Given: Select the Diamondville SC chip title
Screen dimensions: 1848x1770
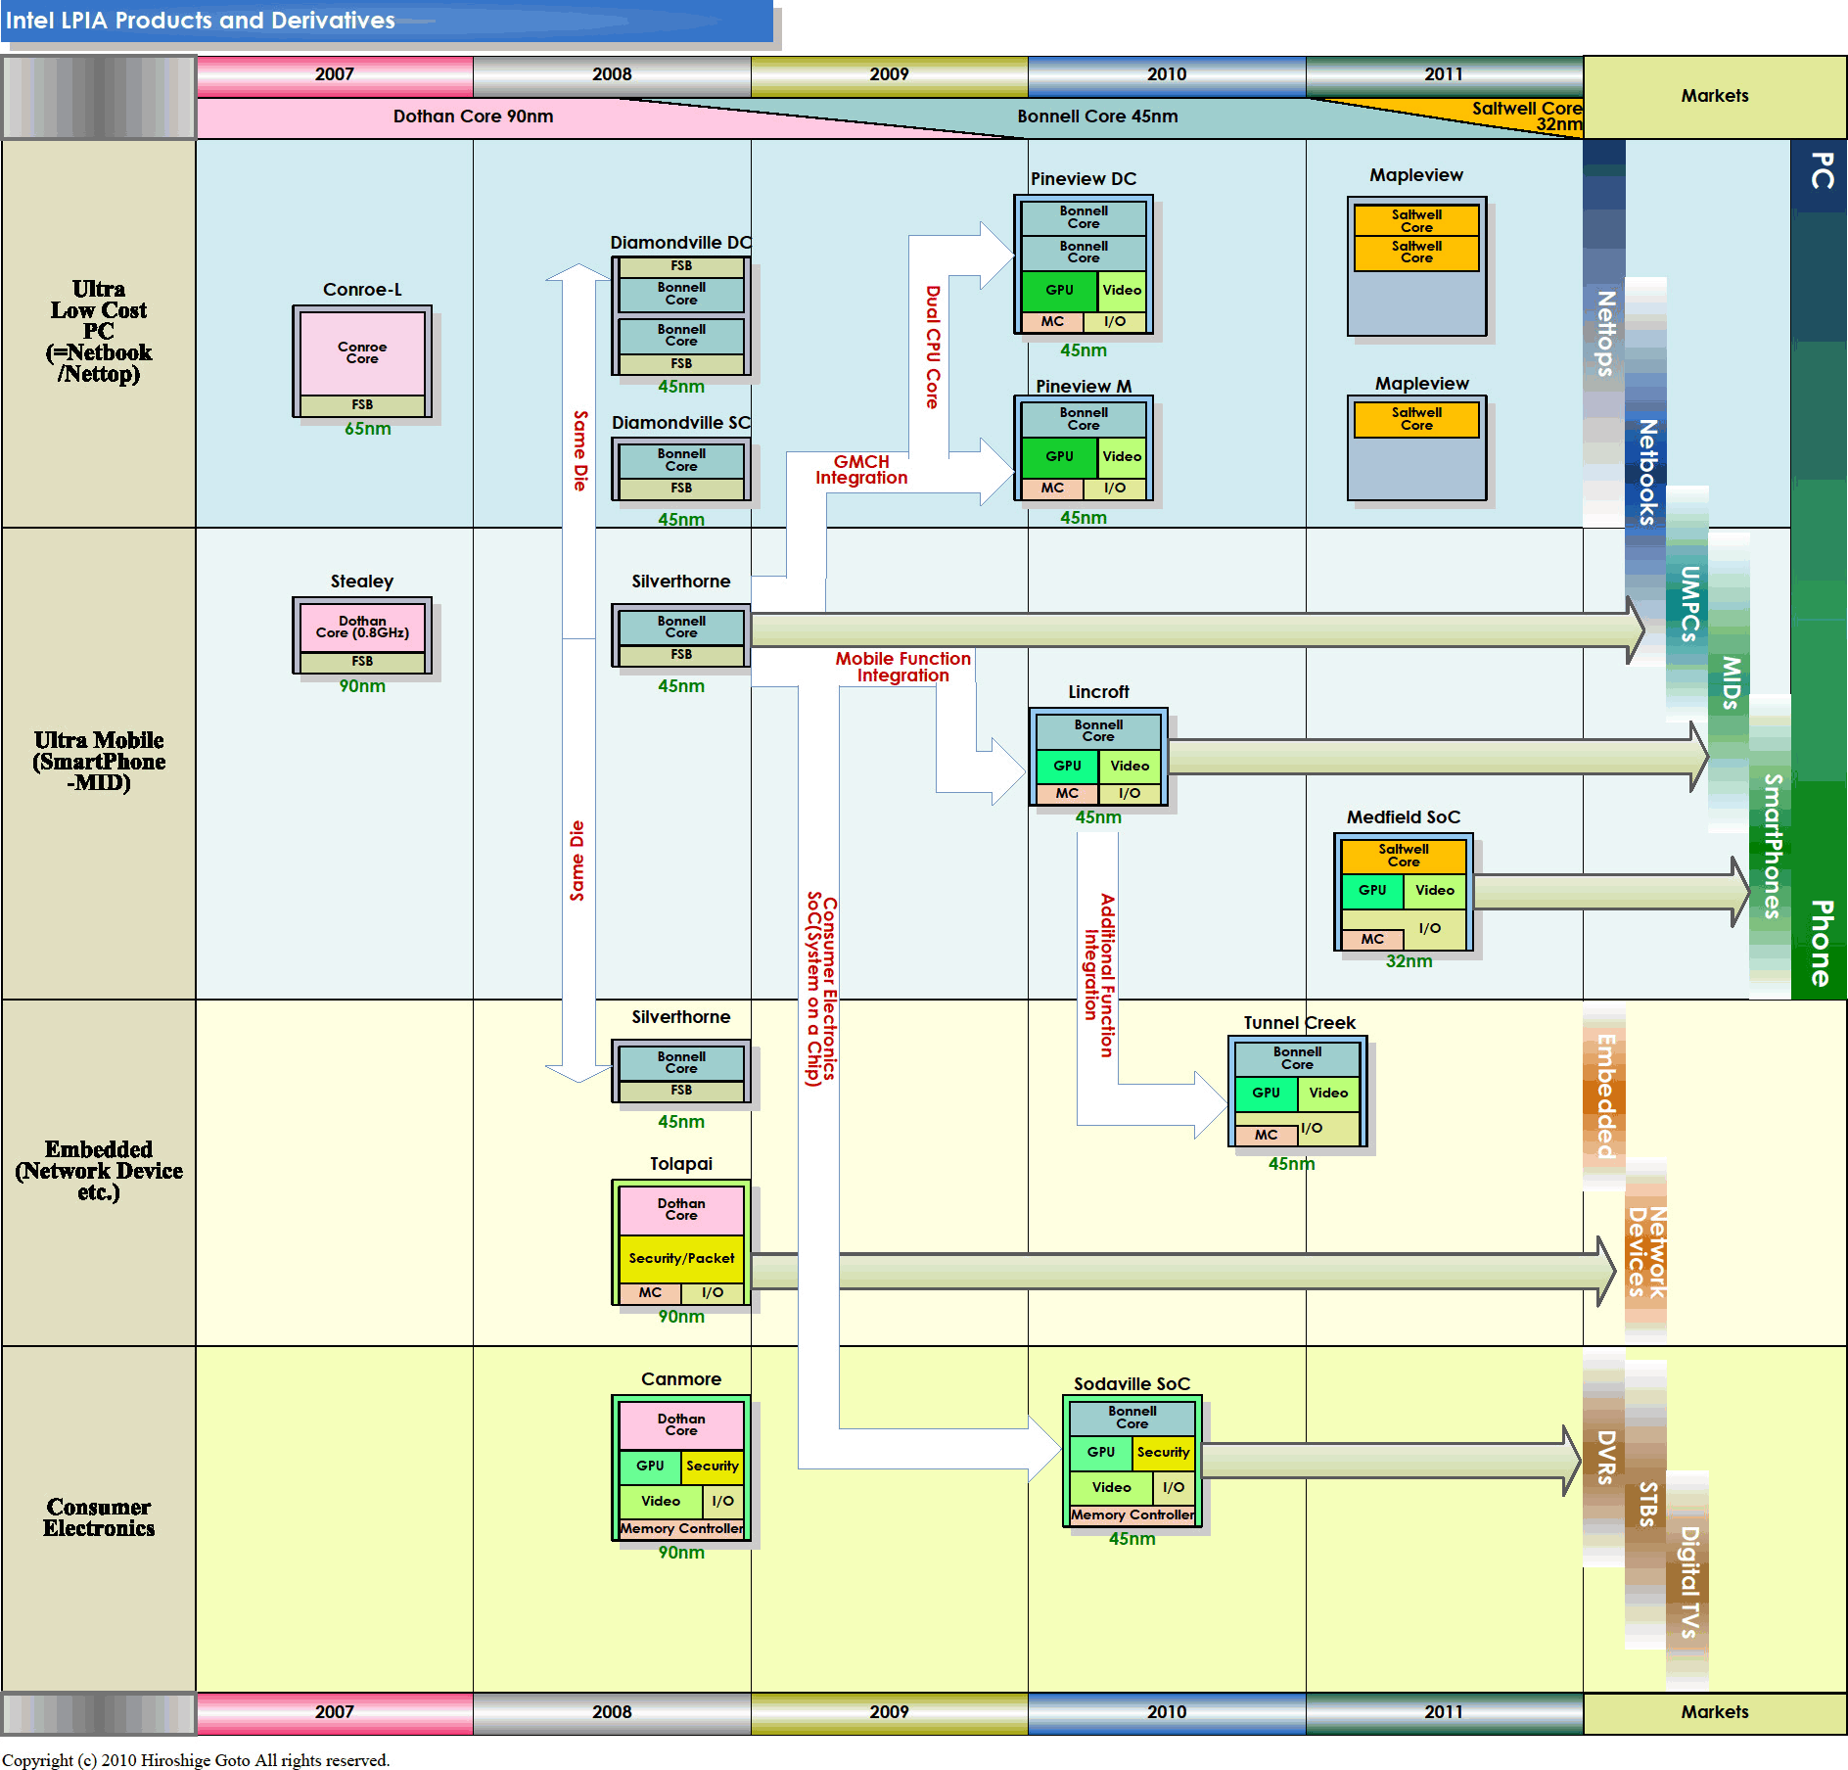Looking at the screenshot, I should pos(681,423).
